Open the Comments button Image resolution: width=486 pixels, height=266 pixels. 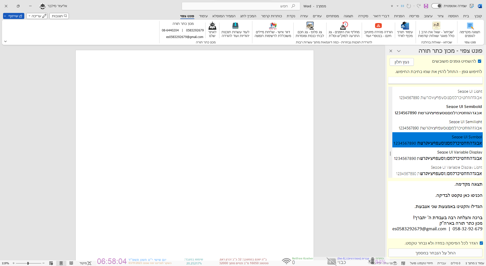click(x=59, y=16)
